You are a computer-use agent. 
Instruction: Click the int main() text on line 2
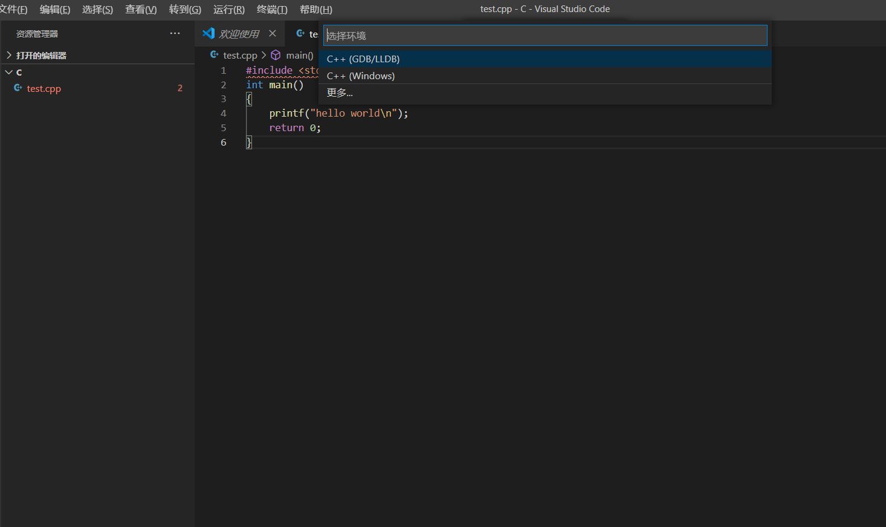pyautogui.click(x=275, y=85)
